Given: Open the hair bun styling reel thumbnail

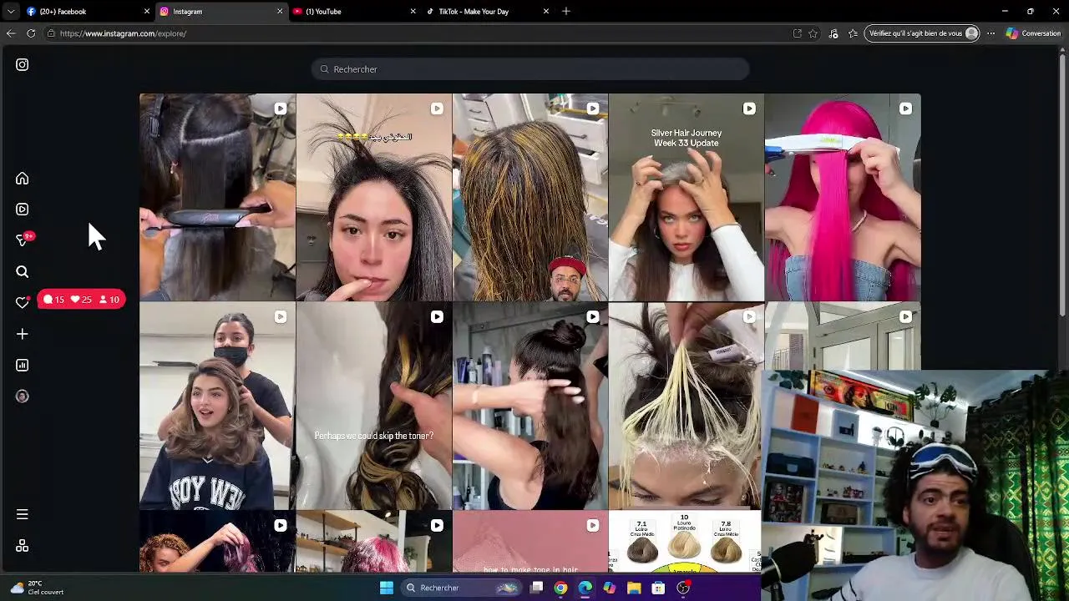Looking at the screenshot, I should point(529,406).
